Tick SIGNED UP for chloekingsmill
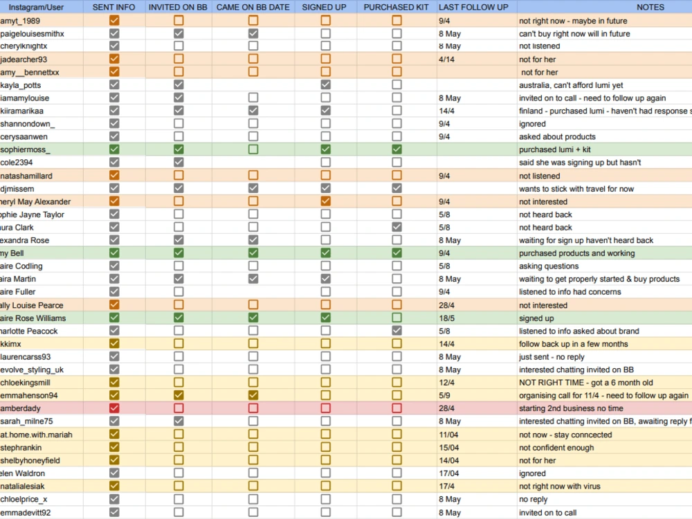The width and height of the screenshot is (692, 519). 326,382
